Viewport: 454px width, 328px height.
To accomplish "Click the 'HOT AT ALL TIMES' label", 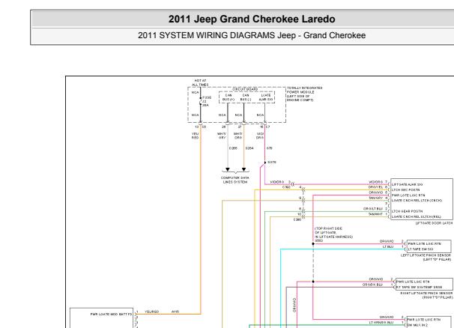I will [200, 82].
